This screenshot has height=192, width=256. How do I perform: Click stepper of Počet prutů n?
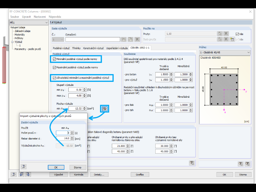pos(72,133)
